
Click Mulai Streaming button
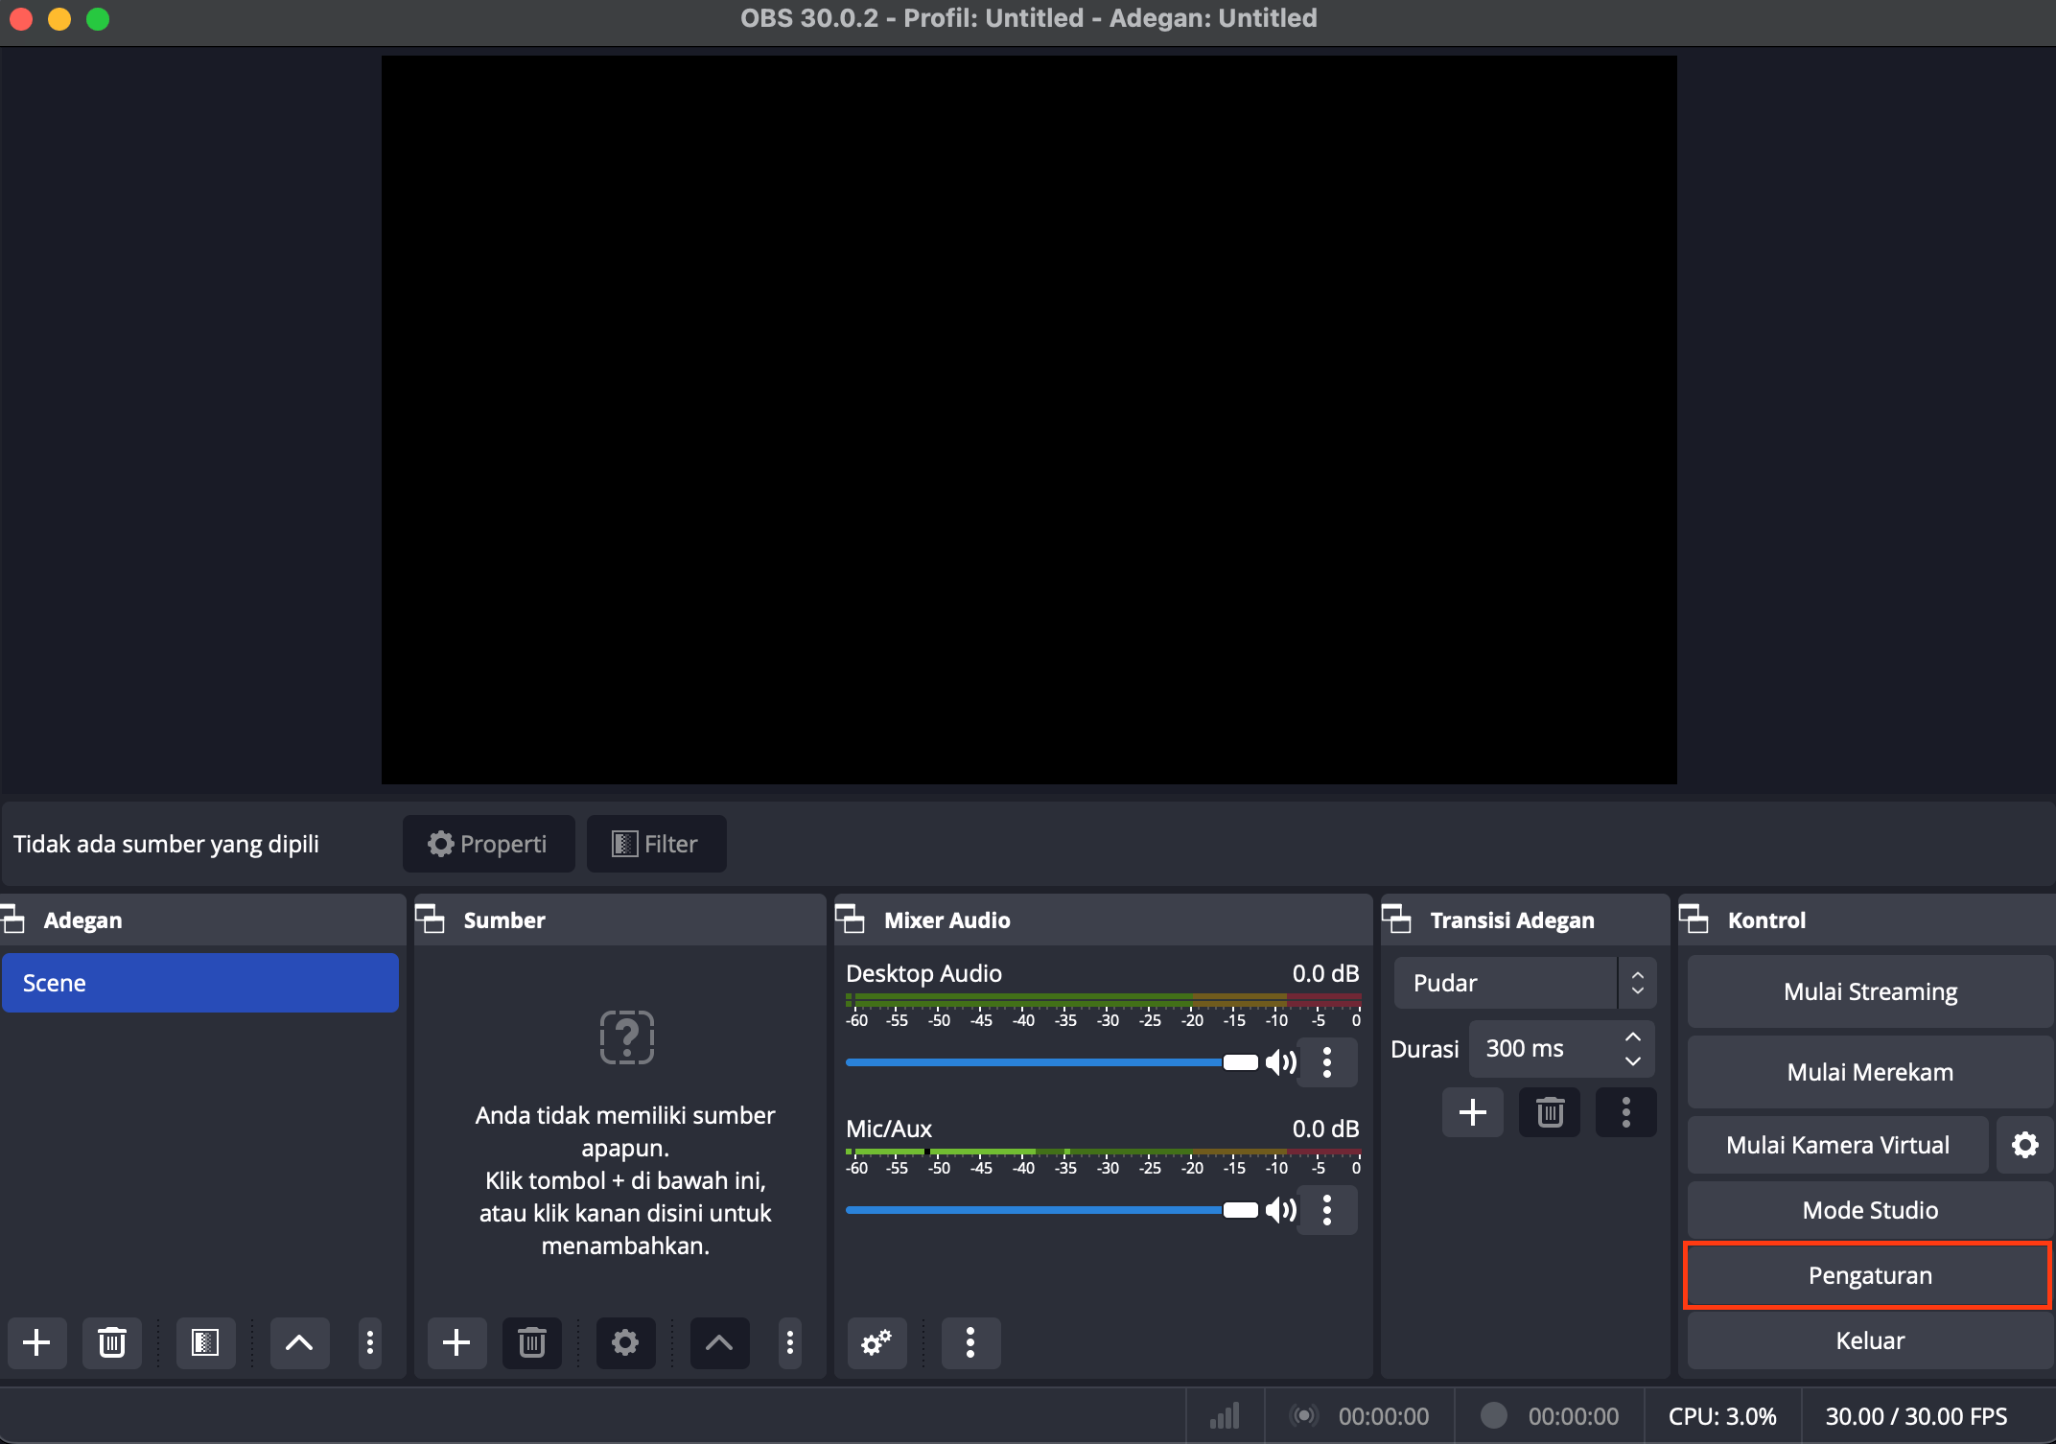tap(1869, 991)
